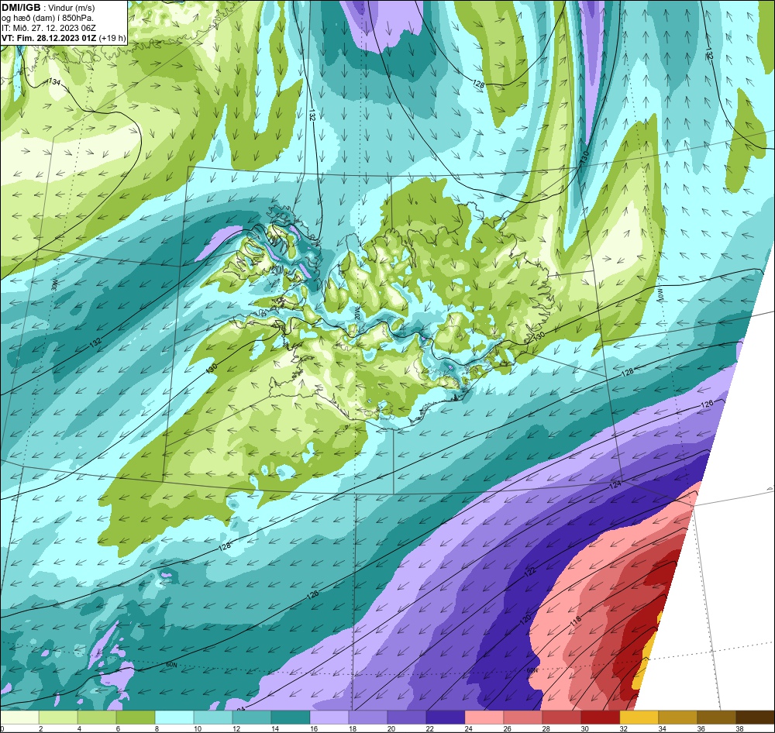
Task: Click the pale 0–2 m/s legend swatch
Action: pyautogui.click(x=20, y=718)
